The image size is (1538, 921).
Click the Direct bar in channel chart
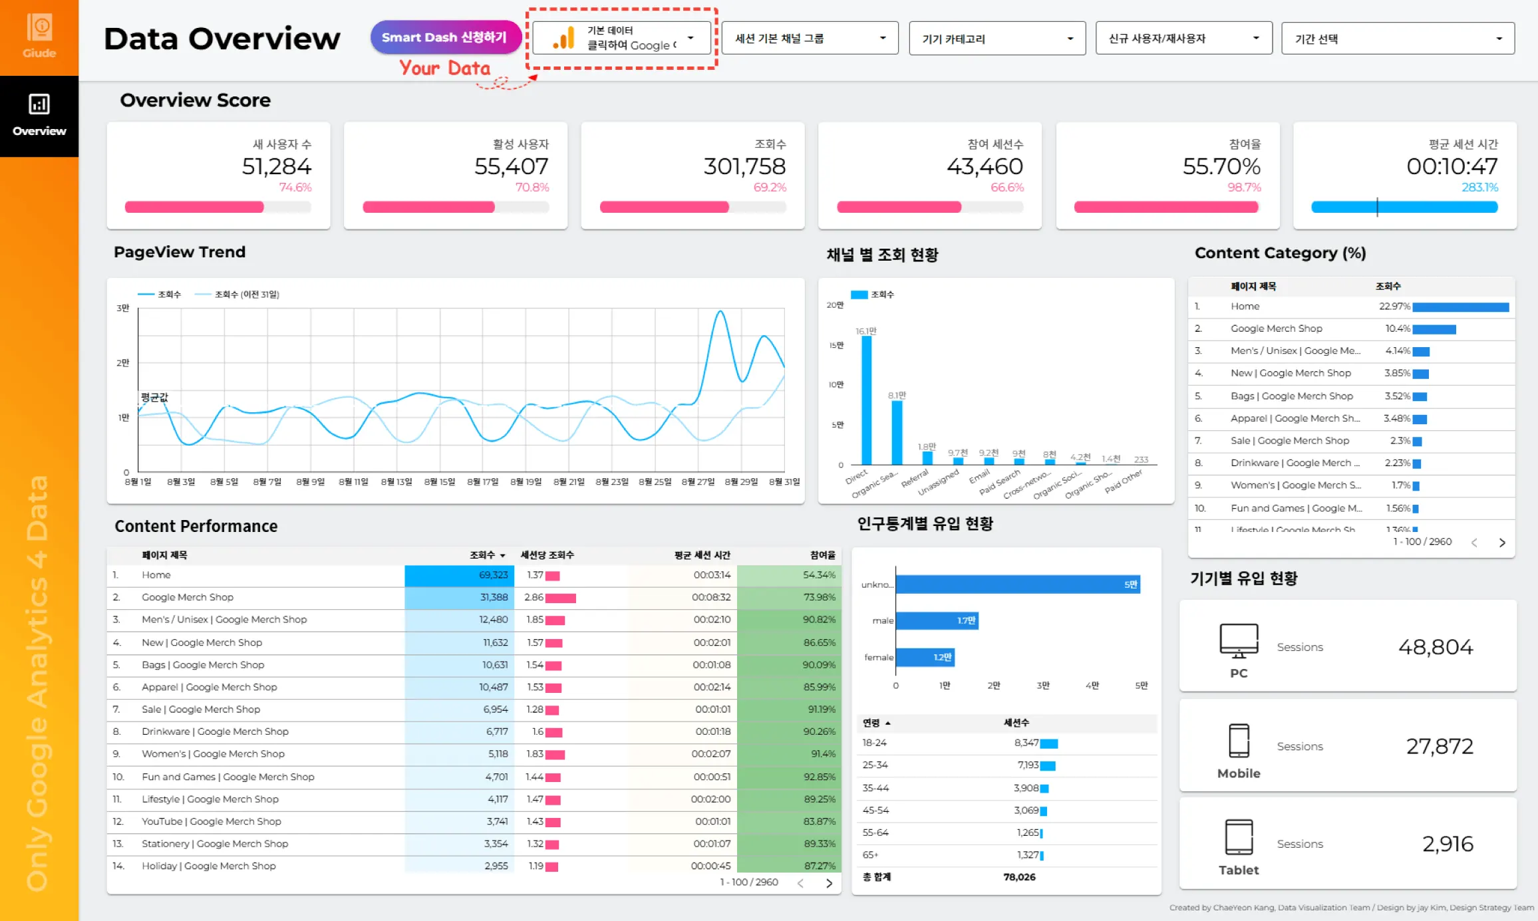pos(866,400)
